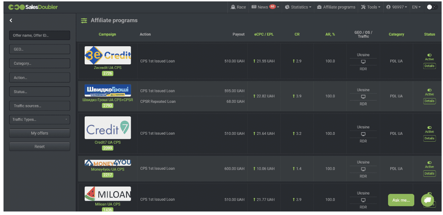Click the Money4you logo thumbnail
The image size is (443, 215).
108,163
